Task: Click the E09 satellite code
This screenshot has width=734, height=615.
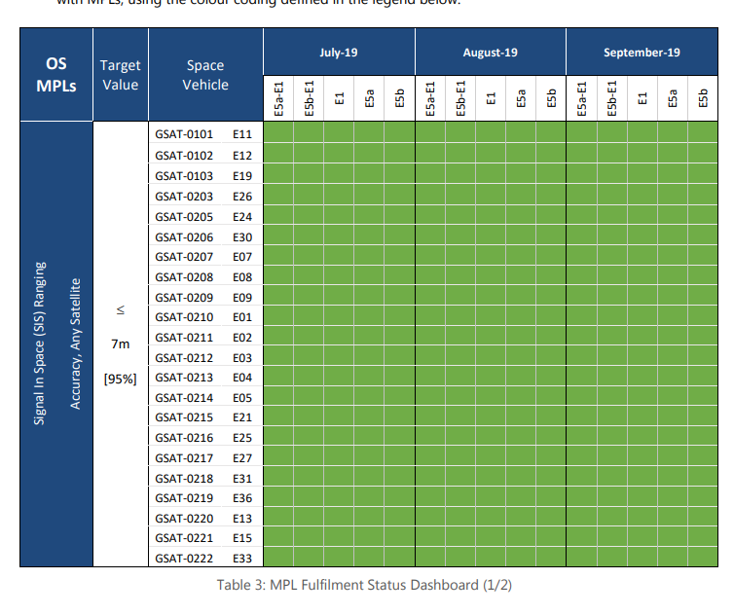Action: 242,298
